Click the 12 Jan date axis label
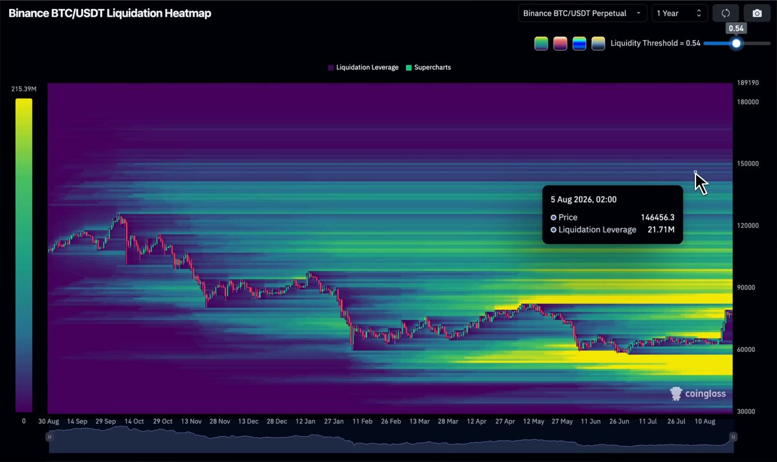The height and width of the screenshot is (462, 777). [305, 421]
